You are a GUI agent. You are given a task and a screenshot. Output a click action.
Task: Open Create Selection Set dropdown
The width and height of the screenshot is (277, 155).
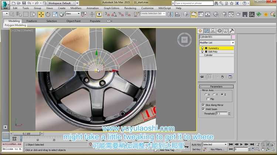[153, 13]
